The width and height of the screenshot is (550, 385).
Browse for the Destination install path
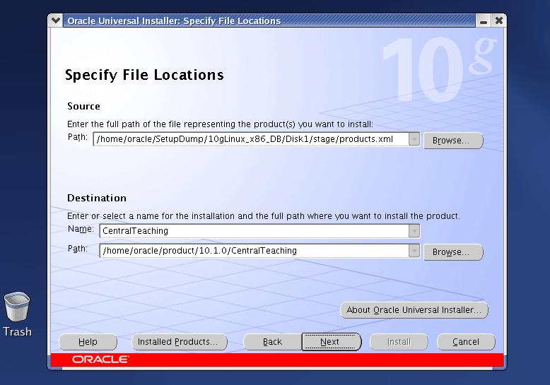point(452,252)
